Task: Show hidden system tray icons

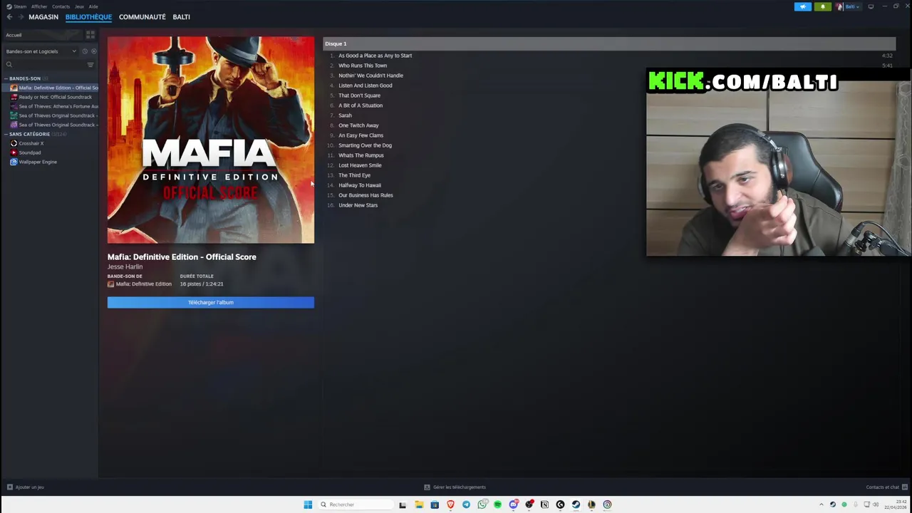Action: [821, 504]
